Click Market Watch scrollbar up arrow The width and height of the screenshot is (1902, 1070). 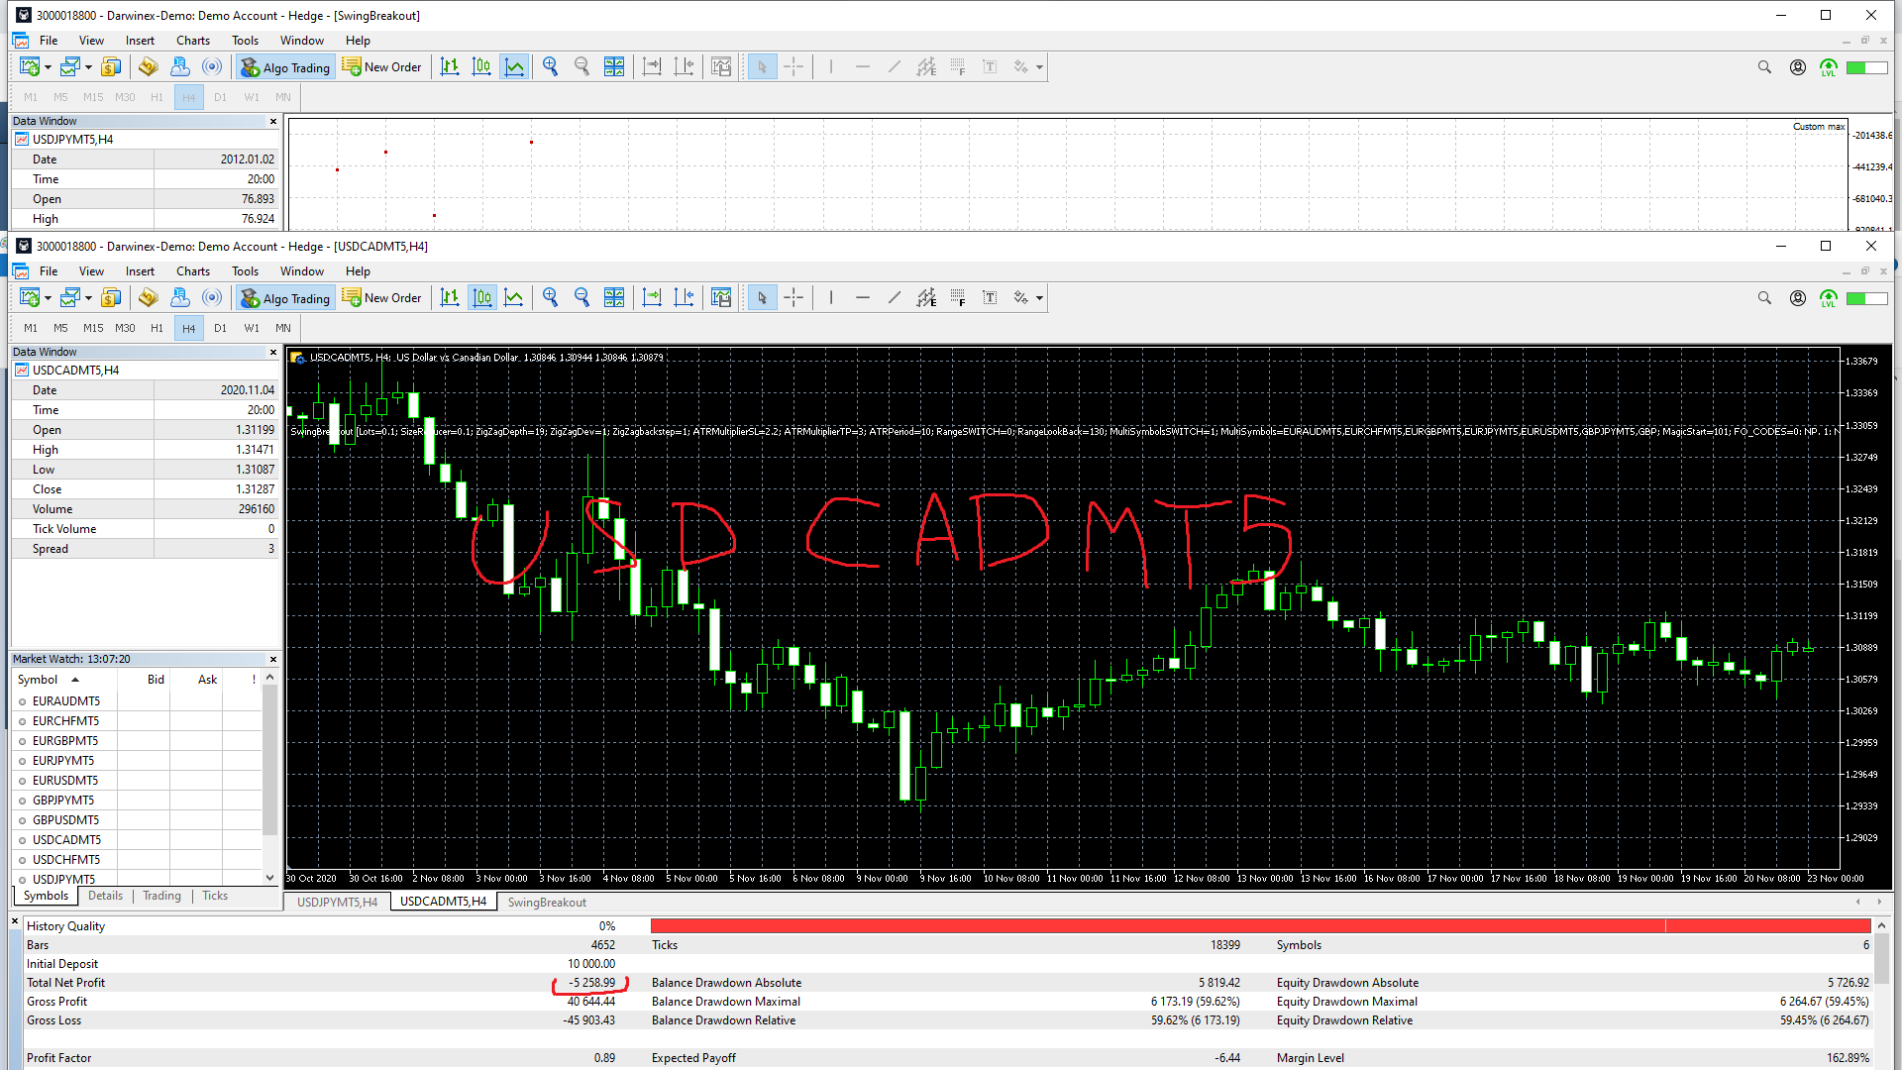pos(269,678)
